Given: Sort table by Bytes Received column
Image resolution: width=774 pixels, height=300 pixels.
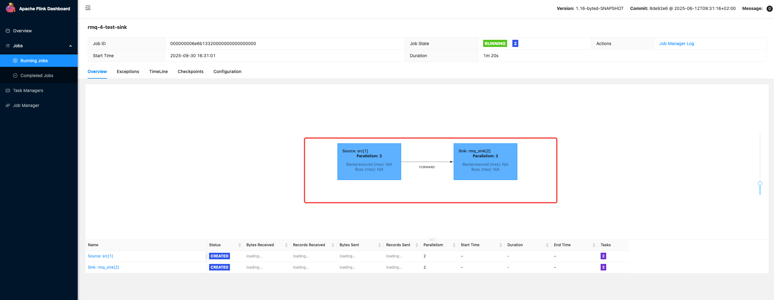Looking at the screenshot, I should pyautogui.click(x=286, y=245).
